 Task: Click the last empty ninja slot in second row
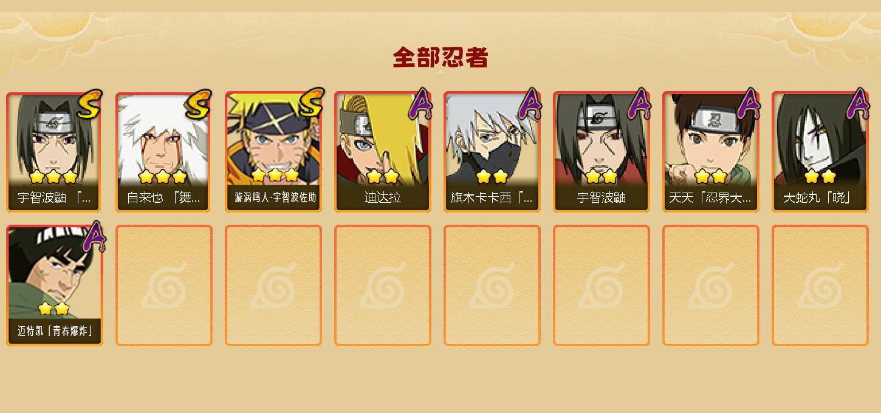pyautogui.click(x=820, y=285)
